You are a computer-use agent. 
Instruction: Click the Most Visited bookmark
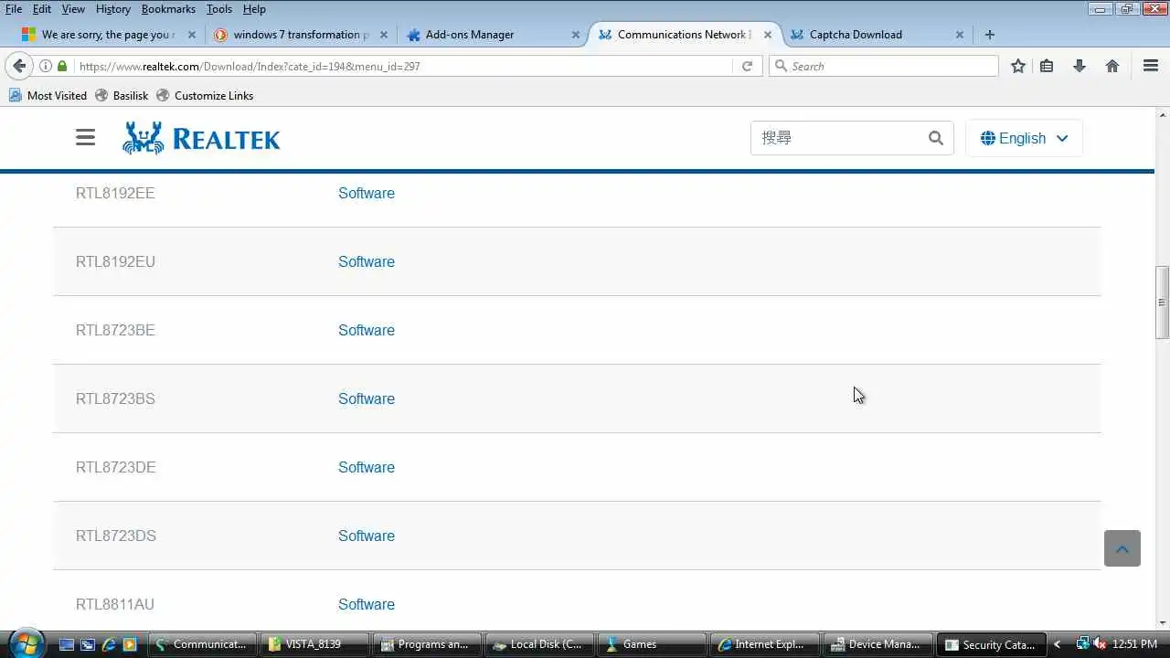coord(48,95)
